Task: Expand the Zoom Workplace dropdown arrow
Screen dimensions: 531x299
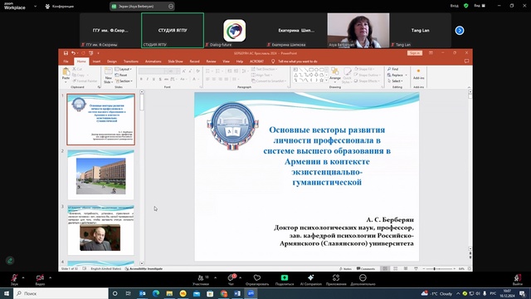Action: pyautogui.click(x=35, y=6)
